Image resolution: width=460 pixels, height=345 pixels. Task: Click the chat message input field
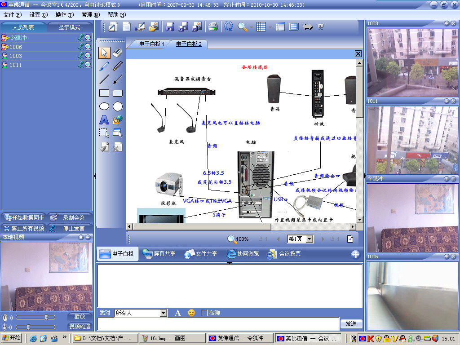(218, 324)
